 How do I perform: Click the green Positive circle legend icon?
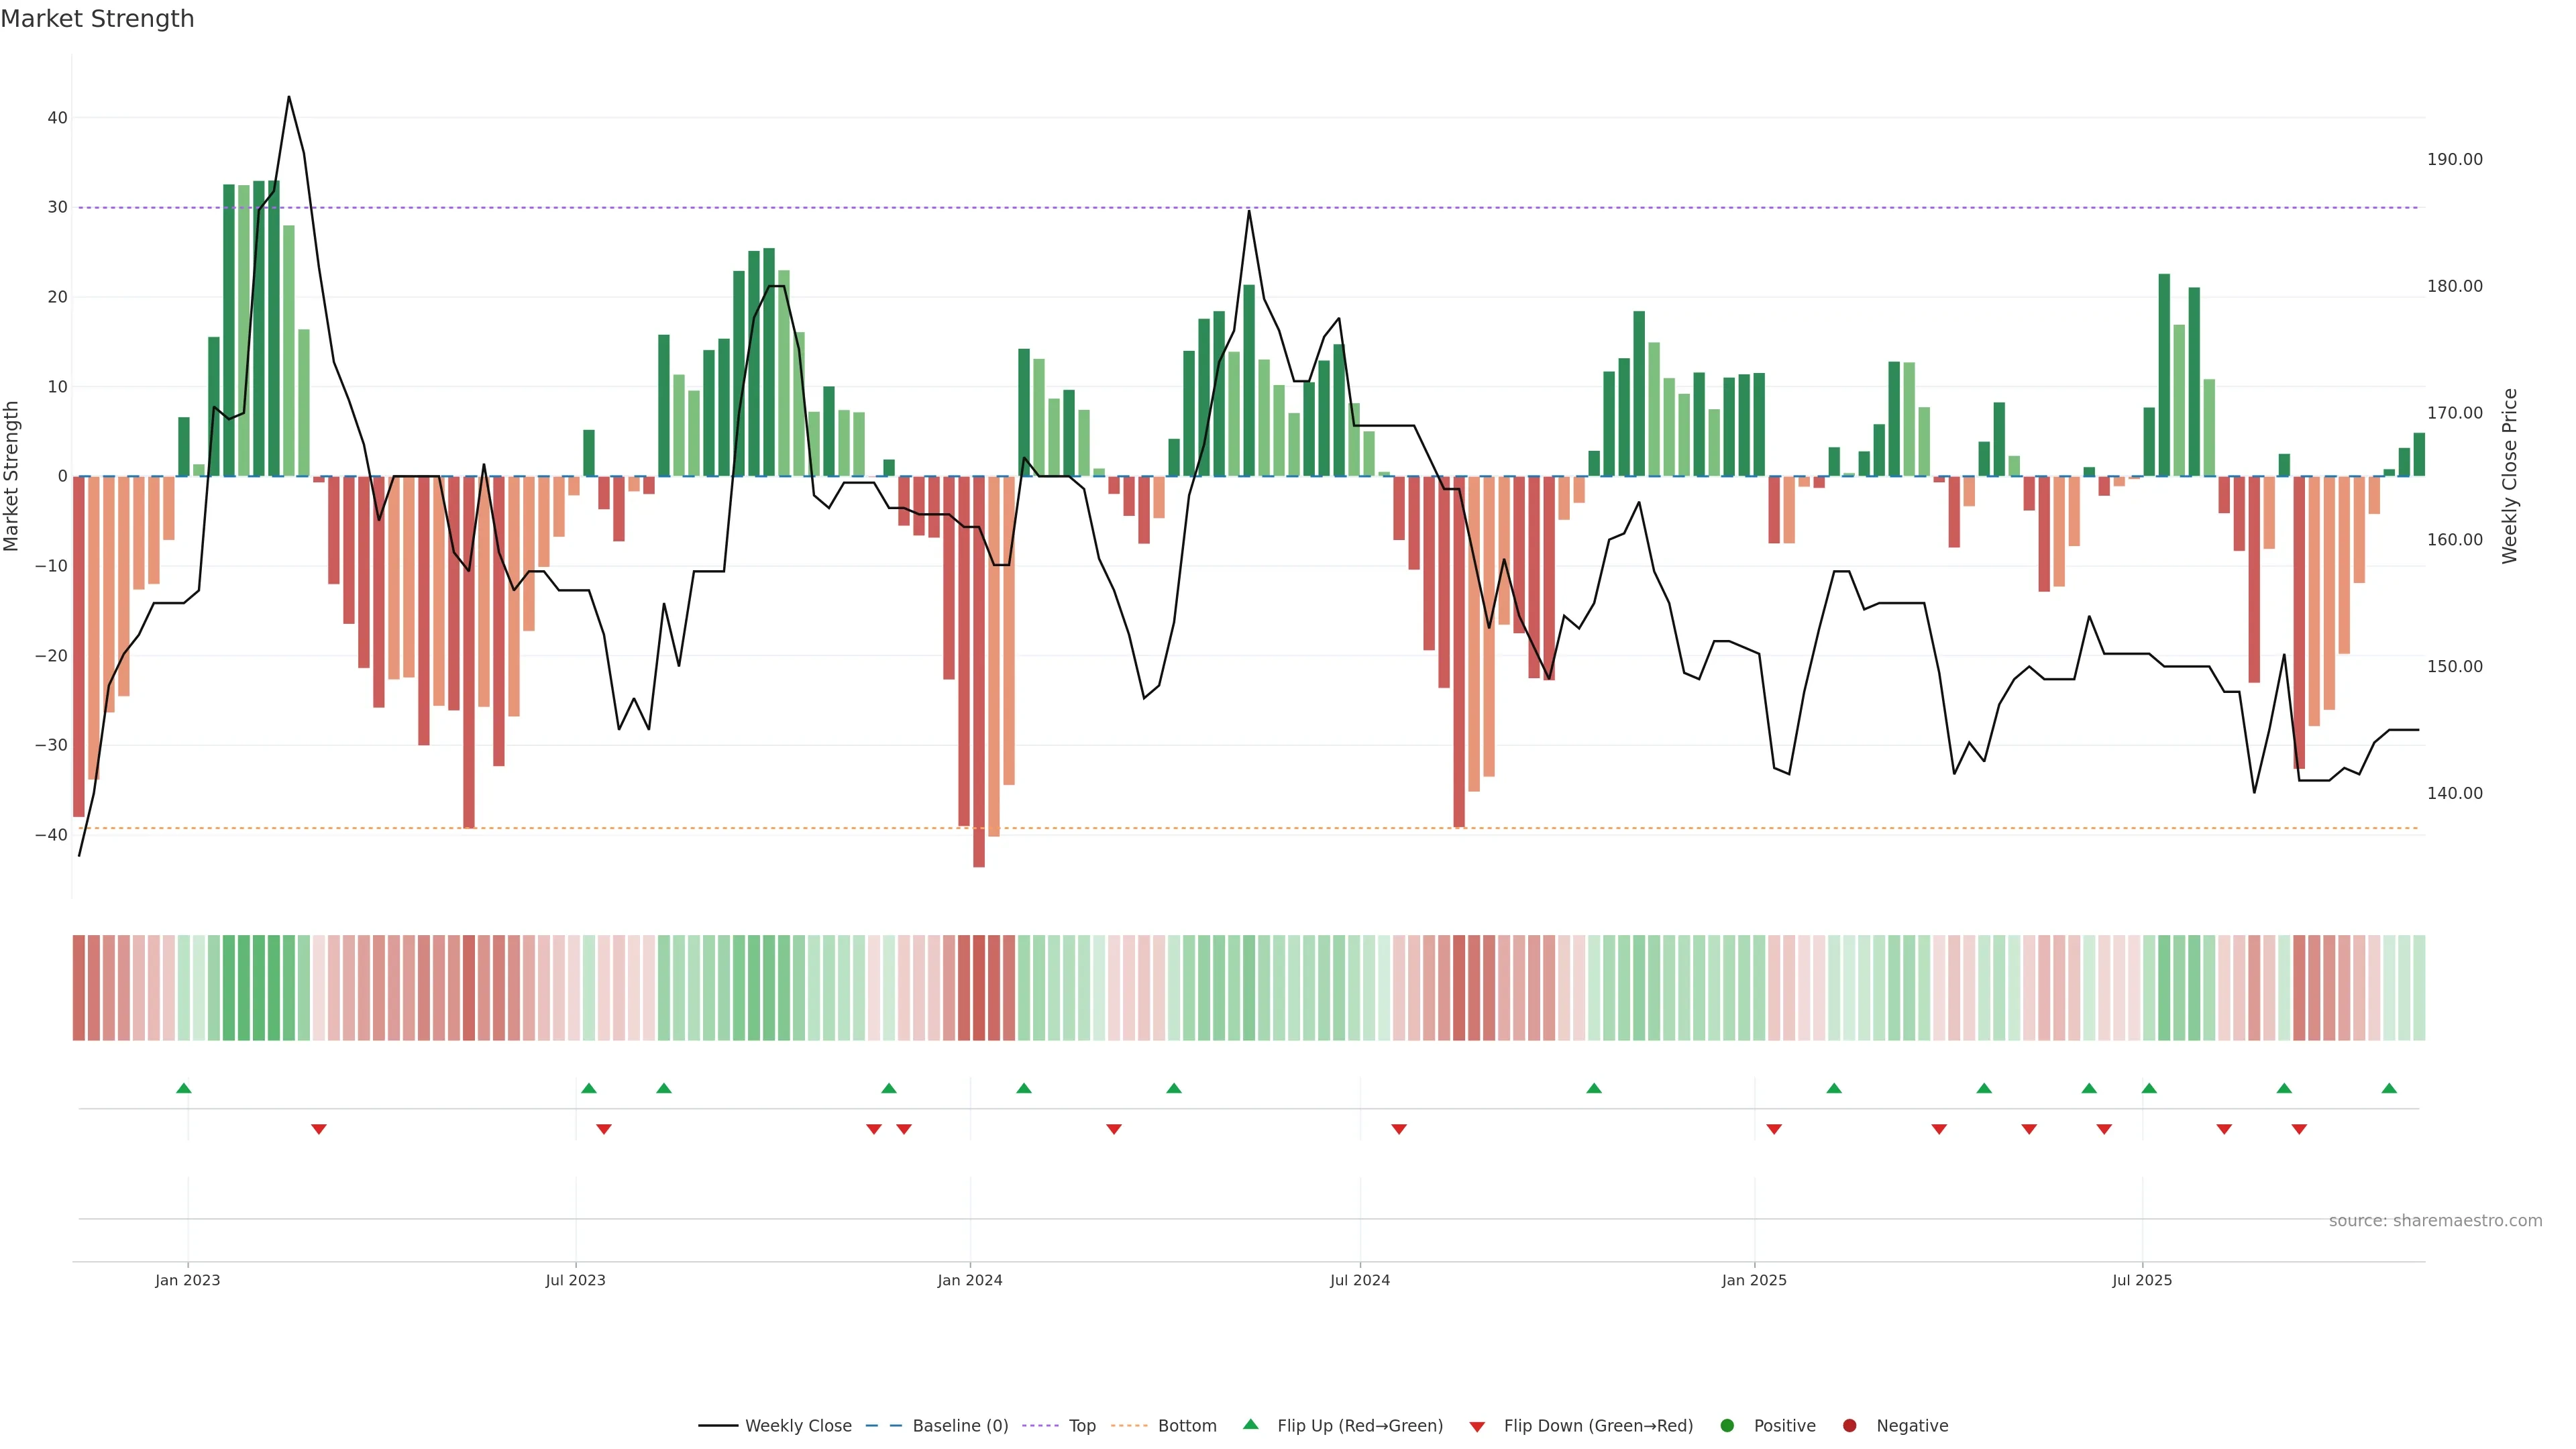click(x=1727, y=1426)
